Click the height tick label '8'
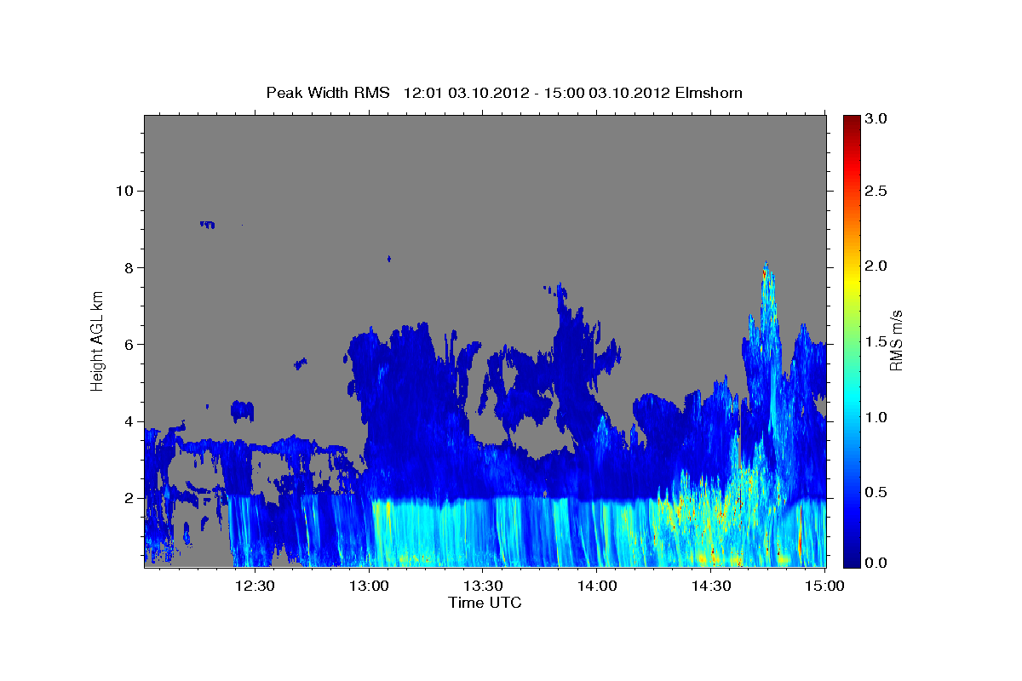The width and height of the screenshot is (1022, 681). (128, 267)
